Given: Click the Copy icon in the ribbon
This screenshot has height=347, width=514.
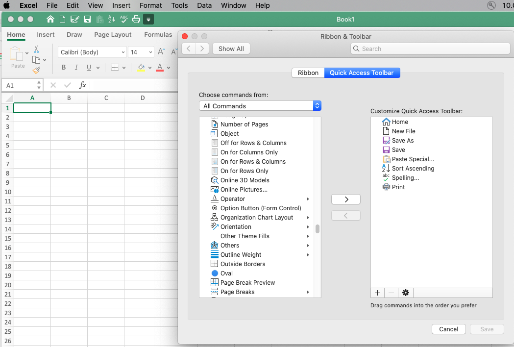Looking at the screenshot, I should point(36,60).
